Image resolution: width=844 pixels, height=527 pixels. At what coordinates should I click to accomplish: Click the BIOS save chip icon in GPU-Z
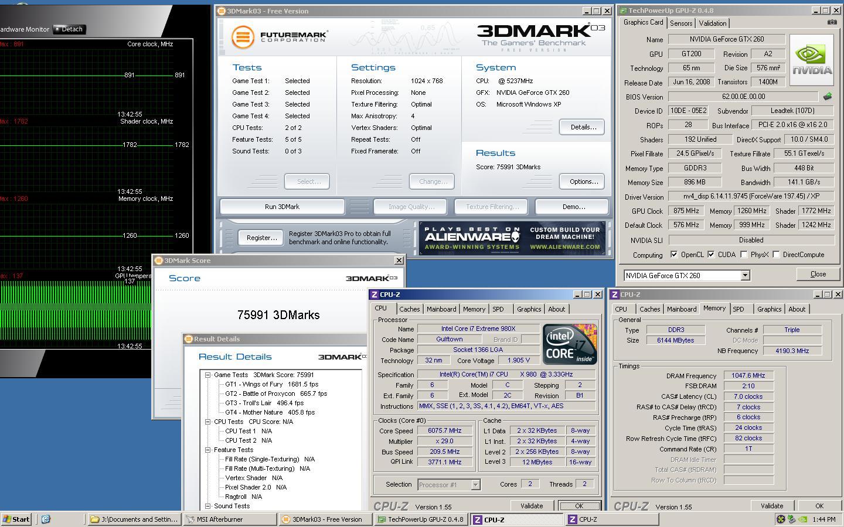coord(828,97)
